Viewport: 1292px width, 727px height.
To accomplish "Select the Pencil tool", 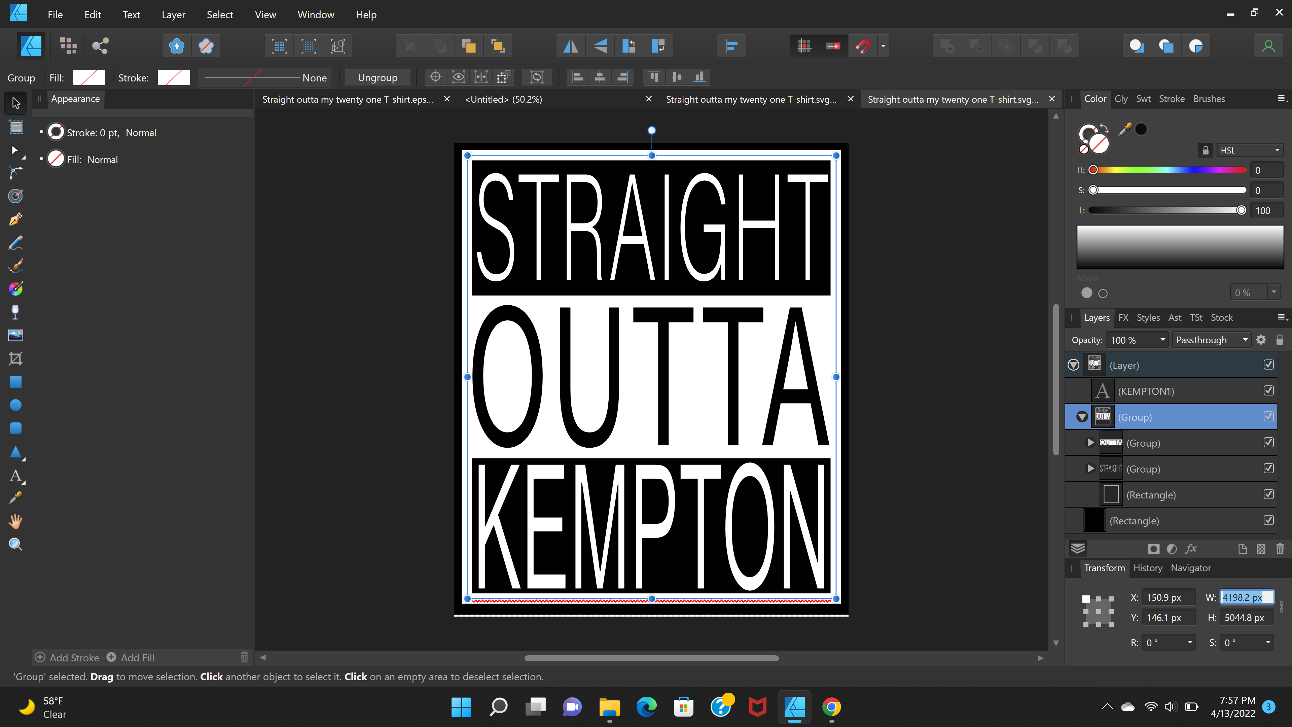I will click(x=15, y=243).
